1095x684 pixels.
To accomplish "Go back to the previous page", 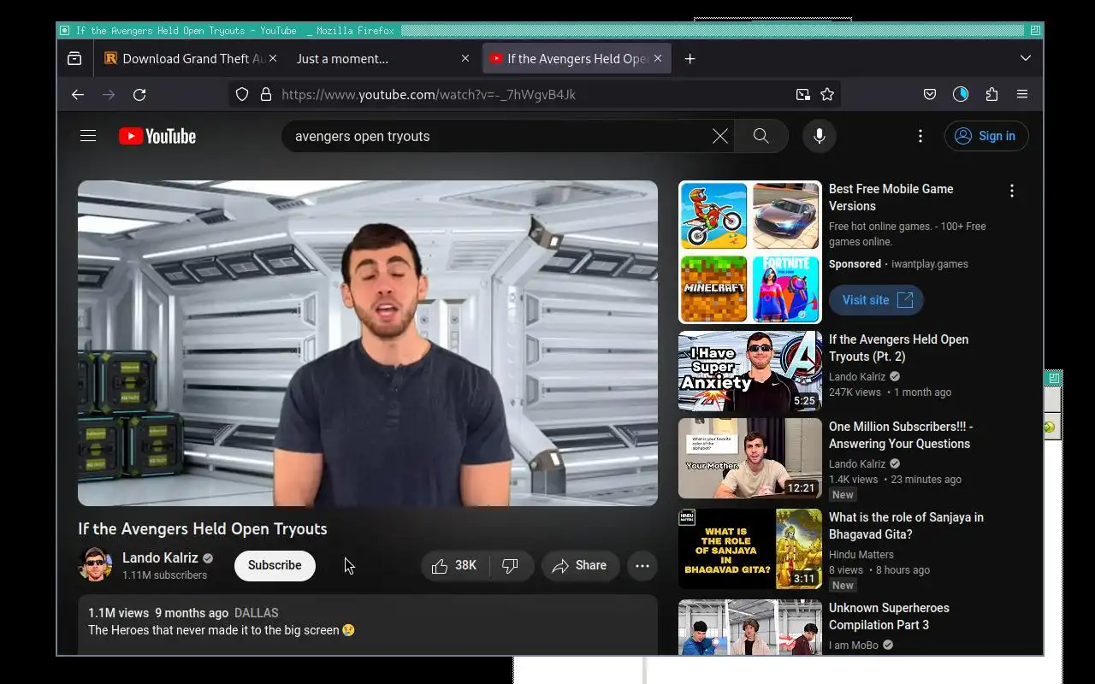I will click(x=78, y=94).
